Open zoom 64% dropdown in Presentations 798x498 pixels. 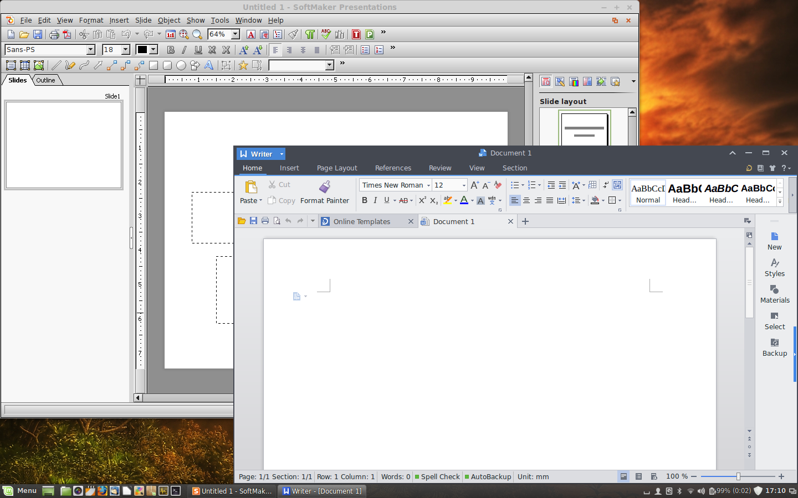click(236, 34)
